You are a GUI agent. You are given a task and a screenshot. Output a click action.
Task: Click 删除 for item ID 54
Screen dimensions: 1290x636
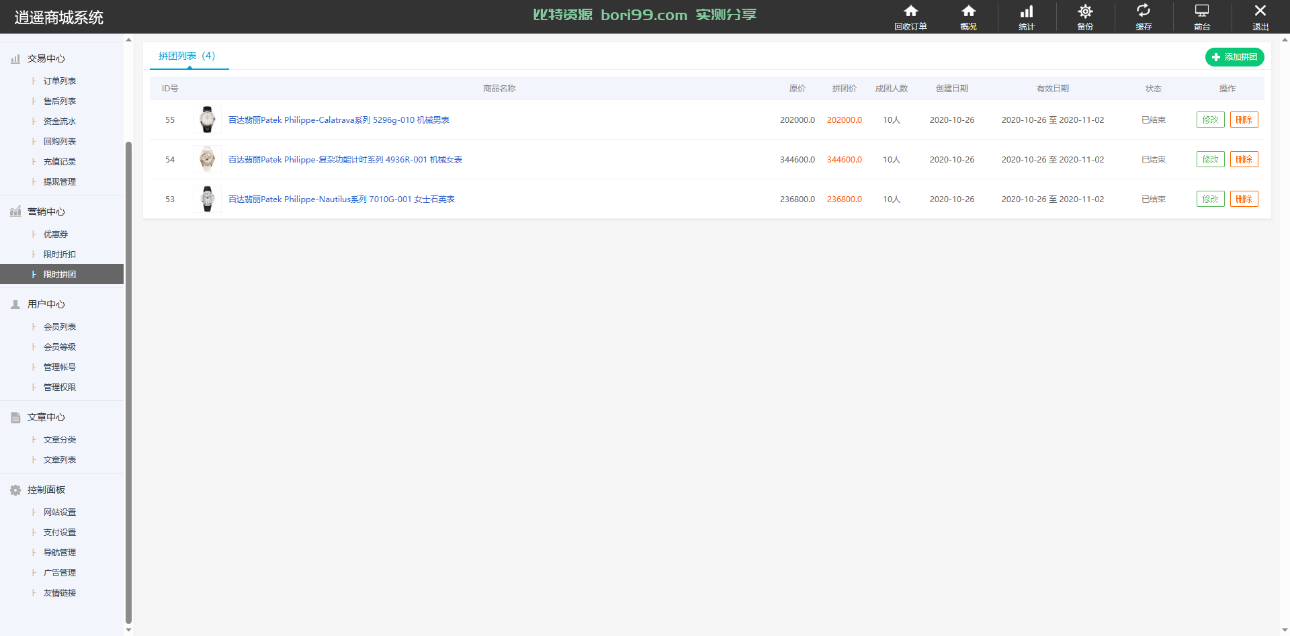point(1244,159)
